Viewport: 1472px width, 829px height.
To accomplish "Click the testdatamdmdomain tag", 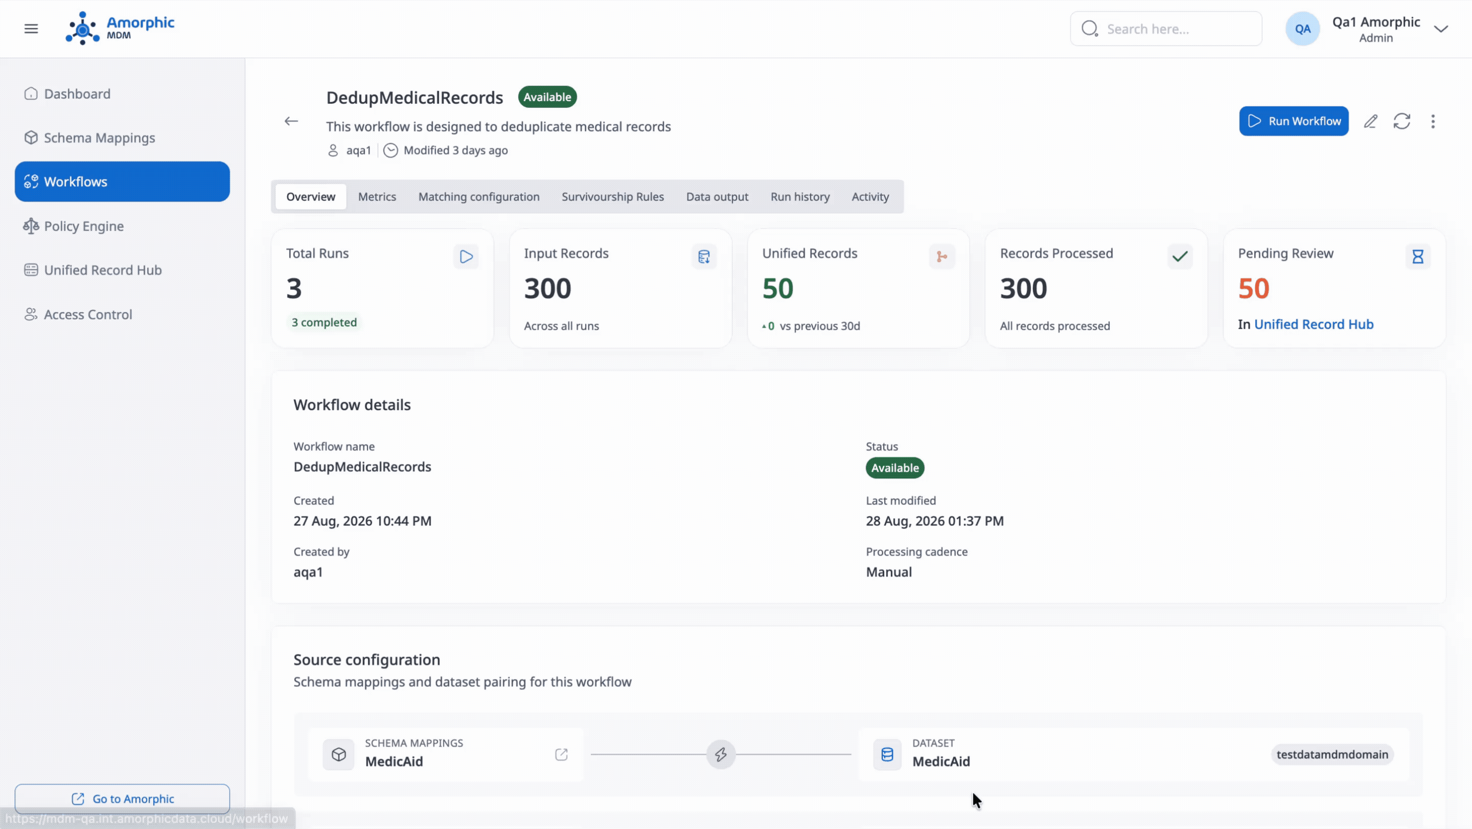I will (1332, 755).
